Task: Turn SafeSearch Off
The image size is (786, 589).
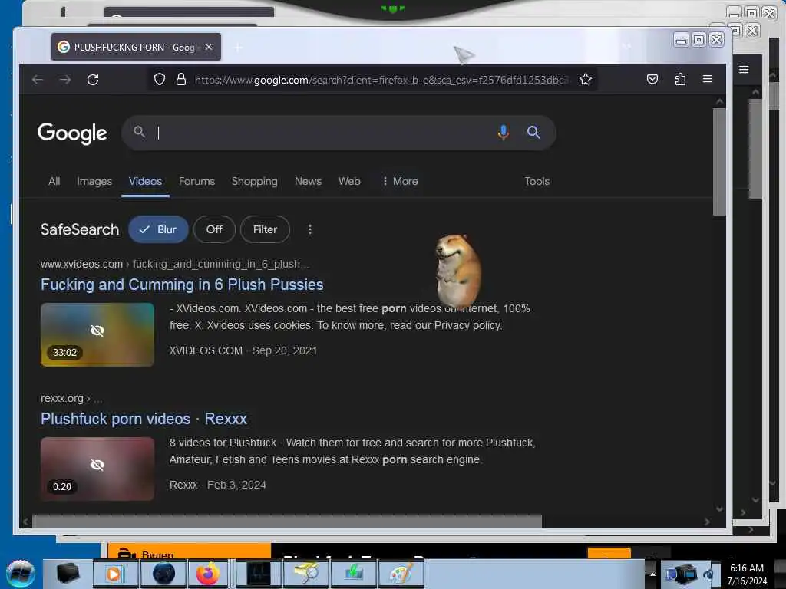Action: 214,229
